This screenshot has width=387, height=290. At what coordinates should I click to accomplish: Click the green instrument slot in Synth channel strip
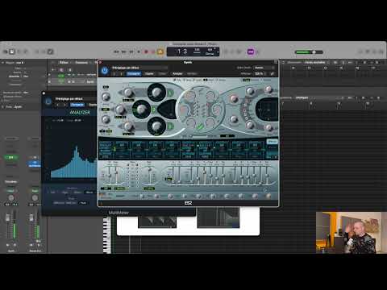[11, 157]
